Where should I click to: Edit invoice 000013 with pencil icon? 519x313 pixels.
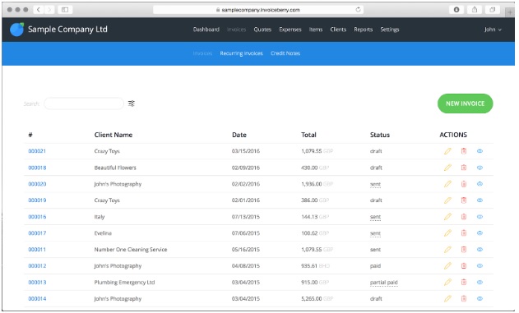[447, 283]
